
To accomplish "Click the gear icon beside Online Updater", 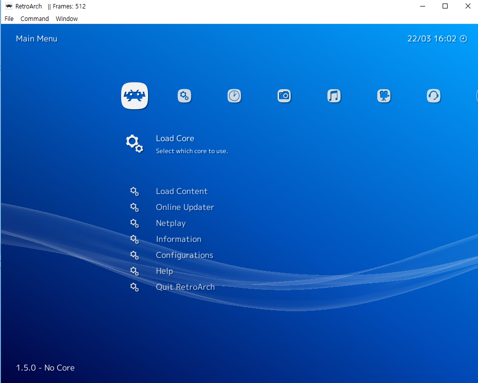I will pos(135,207).
